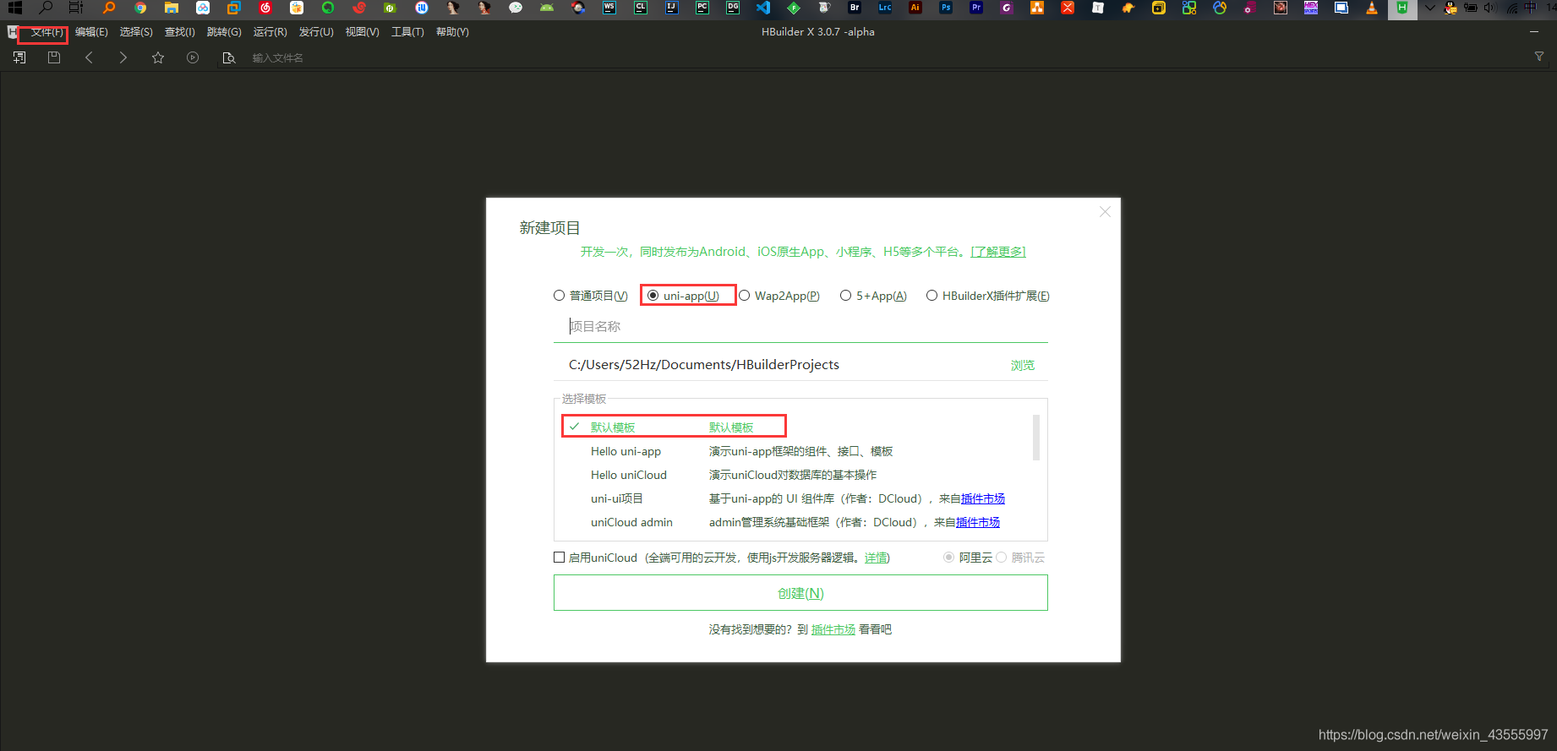Open the 查找(I) menu
Viewport: 1557px width, 751px height.
[180, 32]
